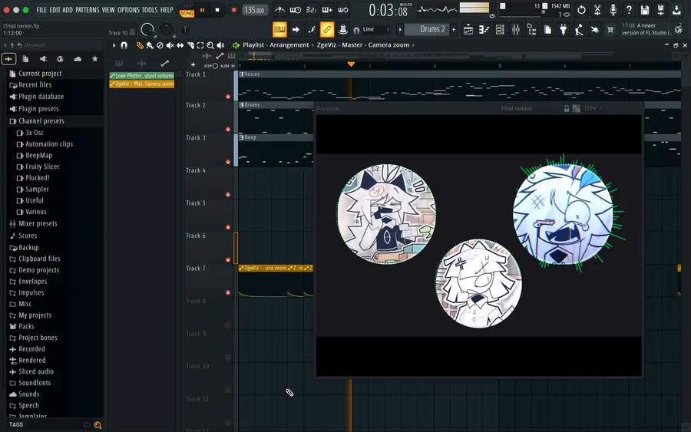Expand Channel presets in browser
The width and height of the screenshot is (691, 432).
pyautogui.click(x=41, y=120)
